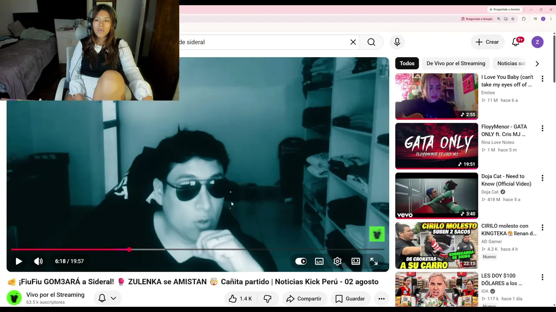Open CIRILO molesto video thumbnail

pyautogui.click(x=437, y=245)
